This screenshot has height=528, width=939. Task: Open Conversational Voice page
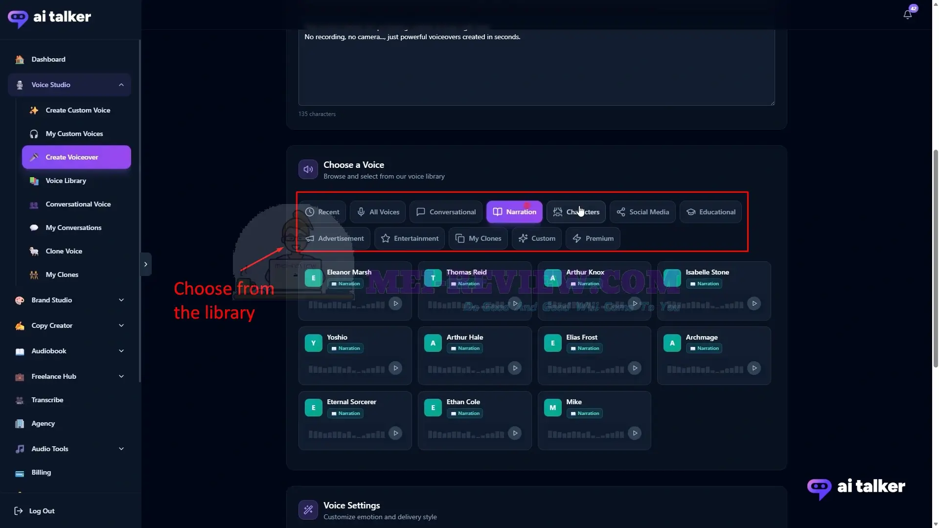pos(76,204)
